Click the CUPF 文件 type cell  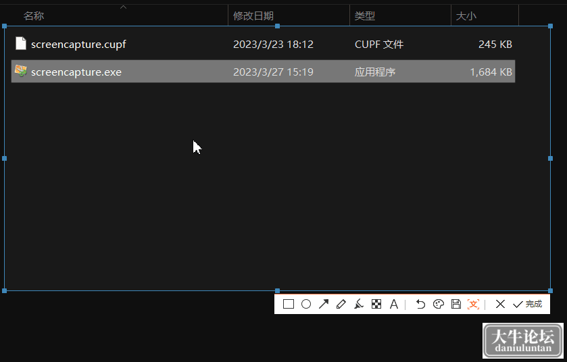click(x=379, y=45)
